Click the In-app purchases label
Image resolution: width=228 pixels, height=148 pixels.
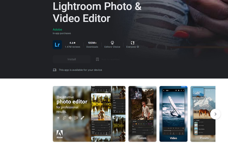[x=62, y=33]
